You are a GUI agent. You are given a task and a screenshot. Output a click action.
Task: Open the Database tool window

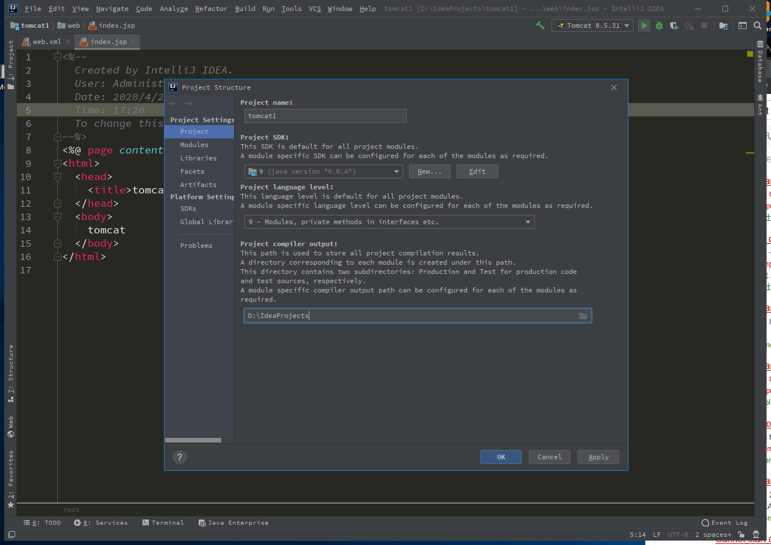pos(760,61)
